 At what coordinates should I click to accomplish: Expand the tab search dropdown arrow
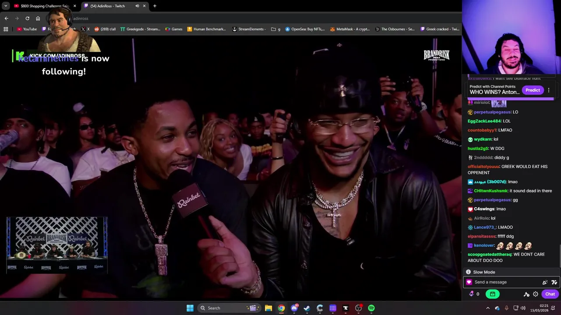(6, 6)
